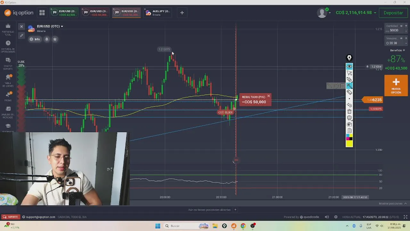Open the Windows Start menu
The image size is (410, 231).
[158, 226]
